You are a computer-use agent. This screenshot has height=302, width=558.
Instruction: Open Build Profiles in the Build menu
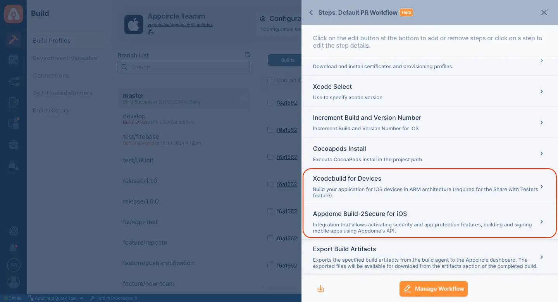click(x=52, y=41)
